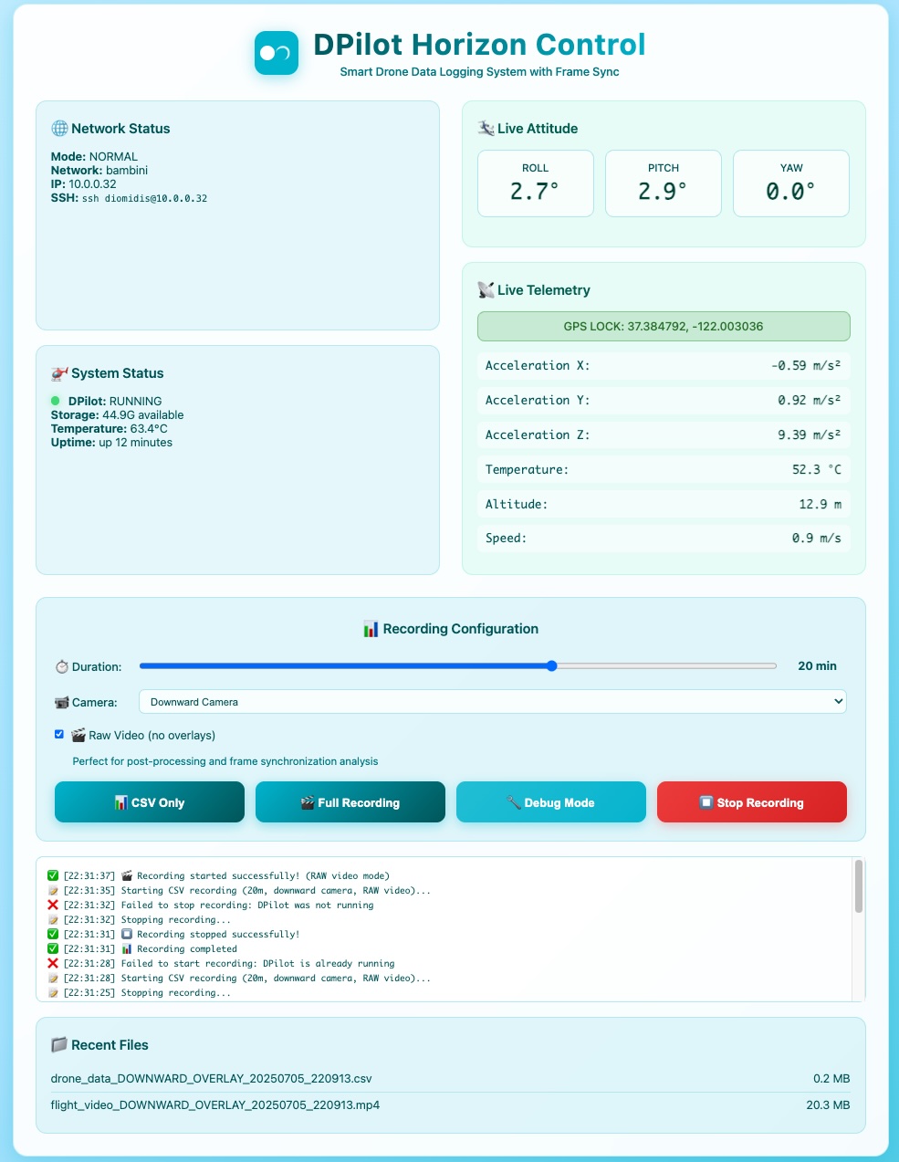Click red X icon on 22:31:28 failed log

(53, 963)
